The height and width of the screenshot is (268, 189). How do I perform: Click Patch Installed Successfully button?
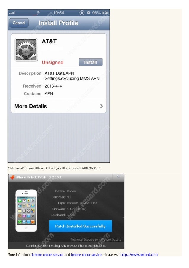(x=81, y=226)
